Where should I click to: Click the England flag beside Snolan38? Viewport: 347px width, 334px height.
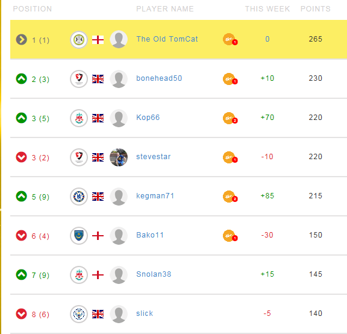[98, 275]
